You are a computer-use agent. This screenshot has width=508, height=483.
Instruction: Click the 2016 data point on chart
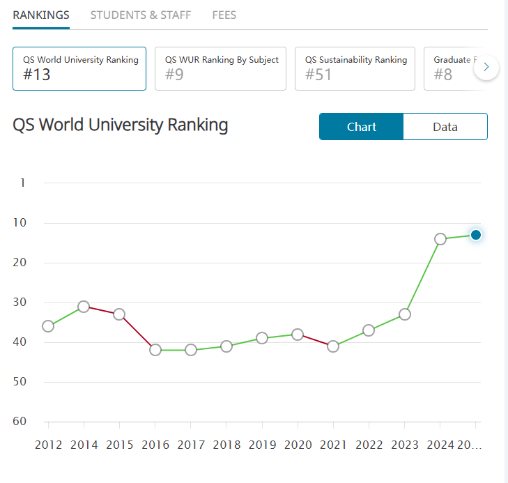point(155,350)
